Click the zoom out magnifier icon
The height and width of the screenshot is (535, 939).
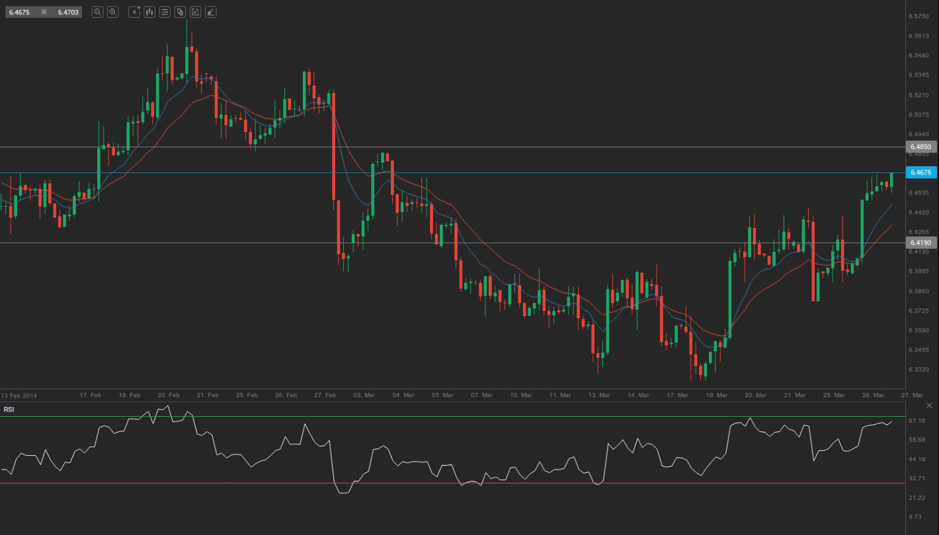[x=97, y=12]
